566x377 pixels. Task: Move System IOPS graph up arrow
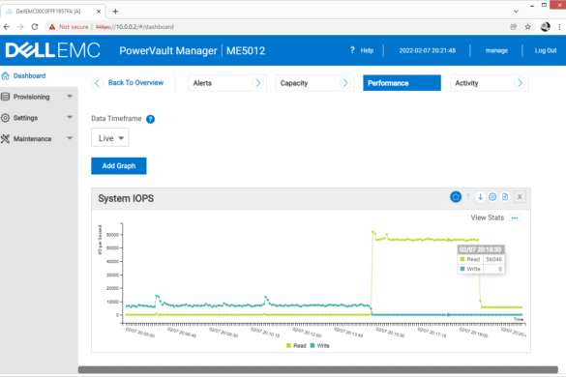tap(468, 197)
